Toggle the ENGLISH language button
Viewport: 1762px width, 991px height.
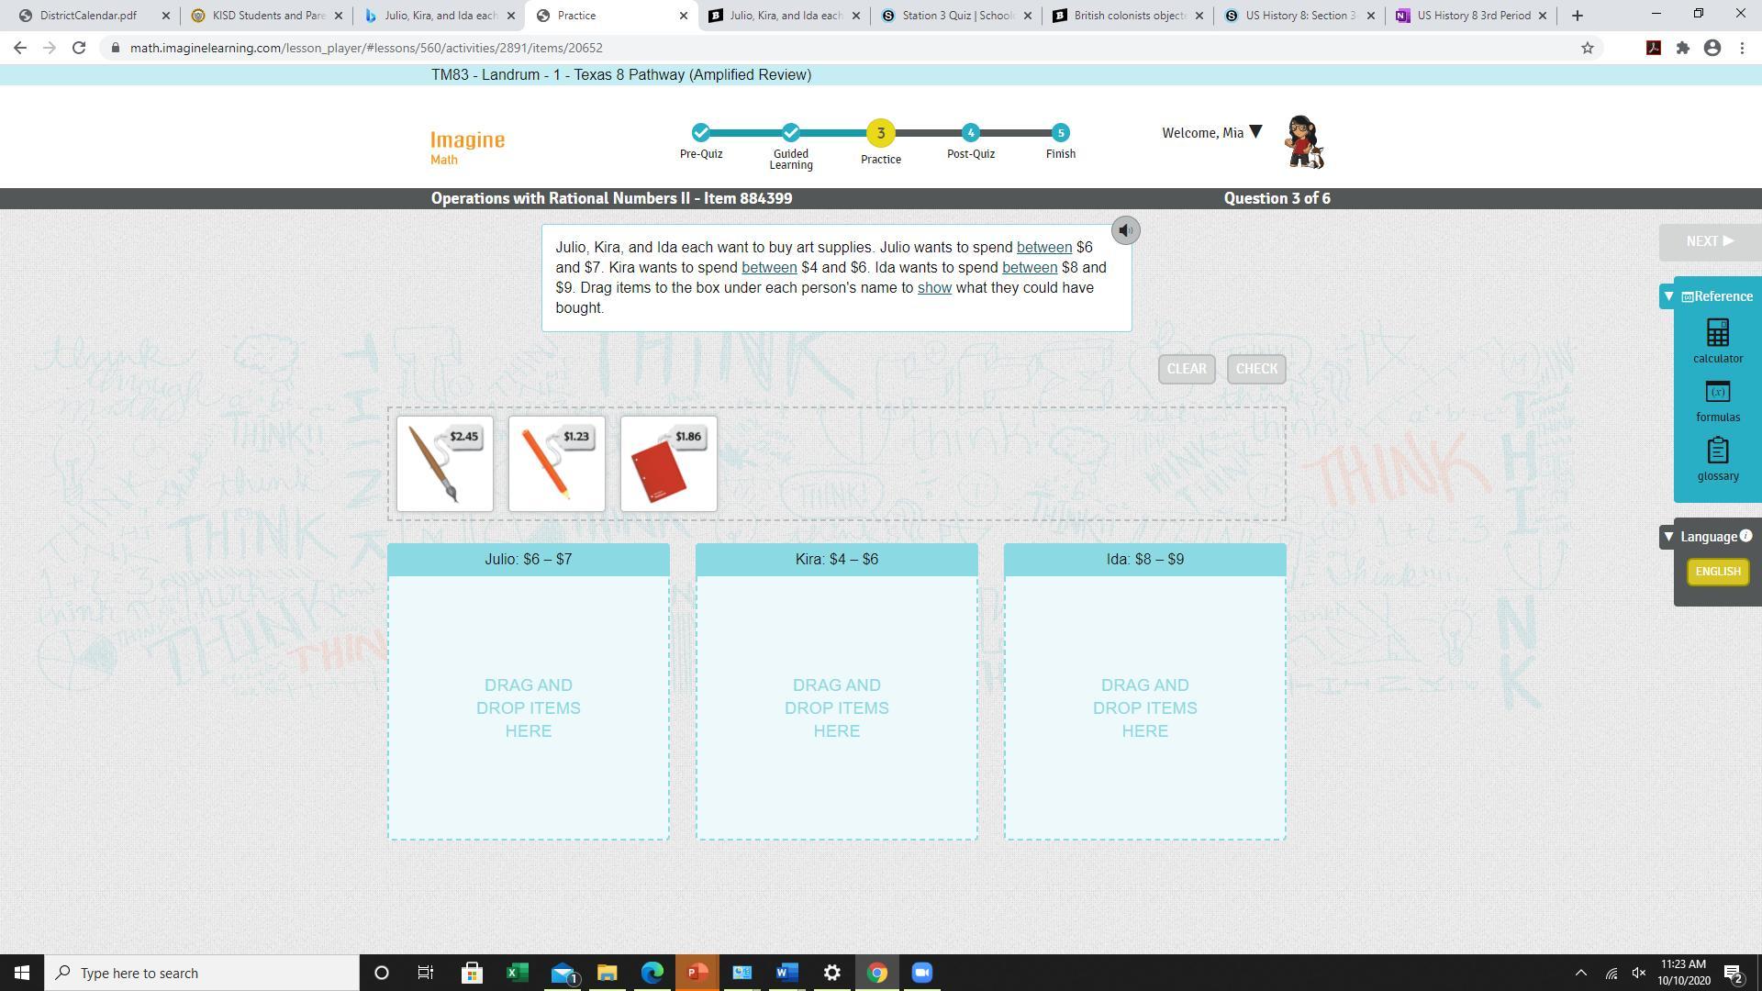[x=1717, y=572]
